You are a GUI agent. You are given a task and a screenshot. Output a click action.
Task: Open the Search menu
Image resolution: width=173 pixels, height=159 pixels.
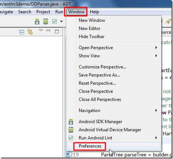(x=25, y=12)
